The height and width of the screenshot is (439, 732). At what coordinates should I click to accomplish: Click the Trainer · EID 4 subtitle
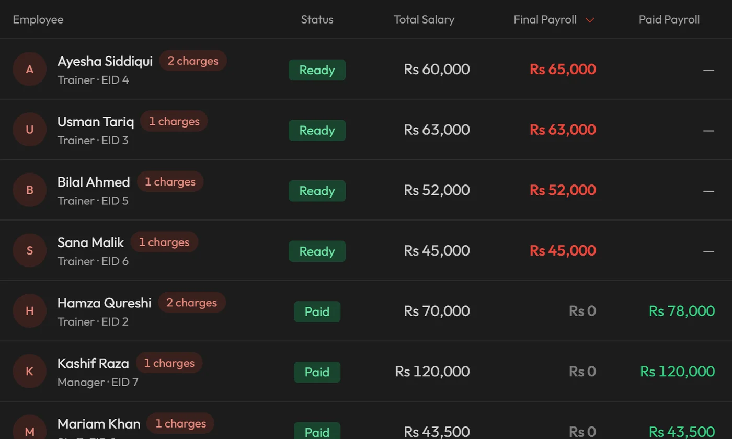[93, 80]
